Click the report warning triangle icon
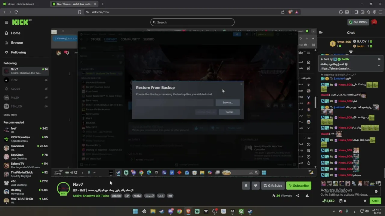The width and height of the screenshot is (385, 216). pyautogui.click(x=307, y=196)
